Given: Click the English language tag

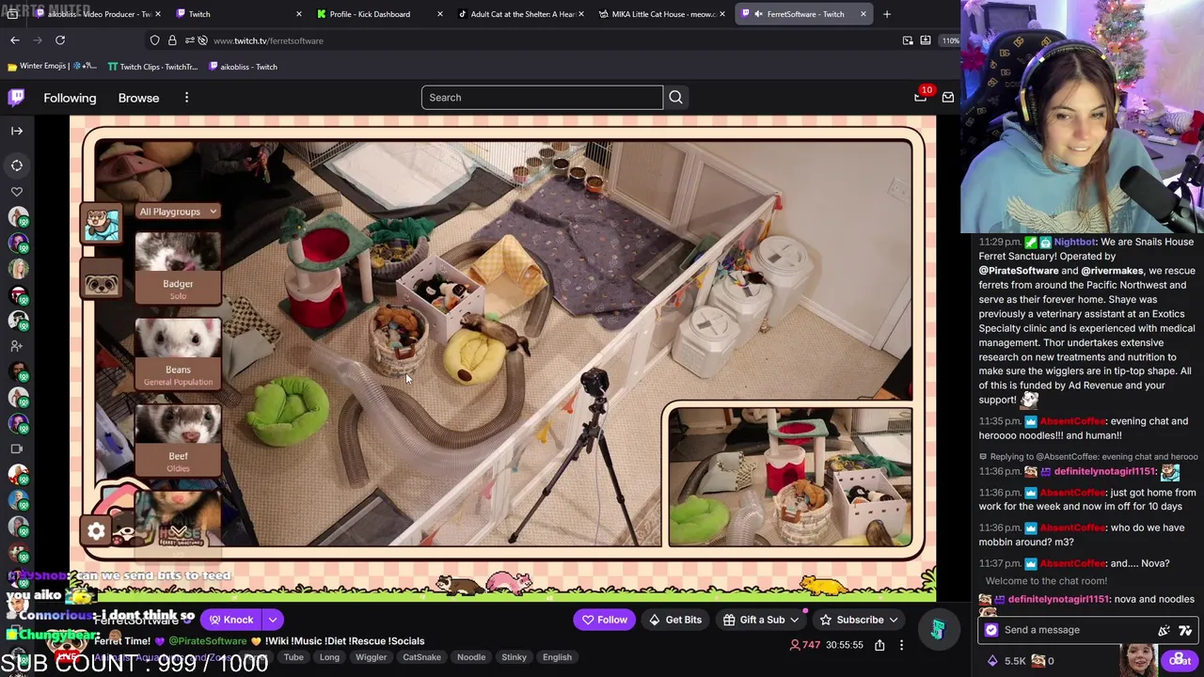Looking at the screenshot, I should [x=557, y=657].
